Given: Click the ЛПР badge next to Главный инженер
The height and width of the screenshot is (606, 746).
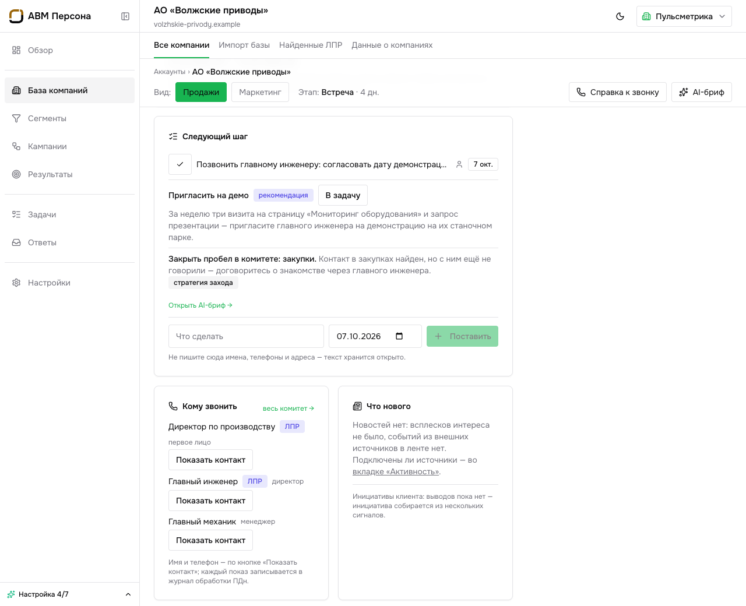Looking at the screenshot, I should point(255,481).
